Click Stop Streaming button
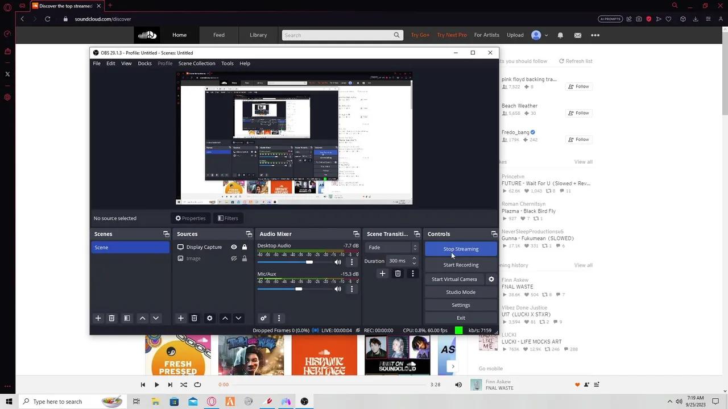 (461, 249)
